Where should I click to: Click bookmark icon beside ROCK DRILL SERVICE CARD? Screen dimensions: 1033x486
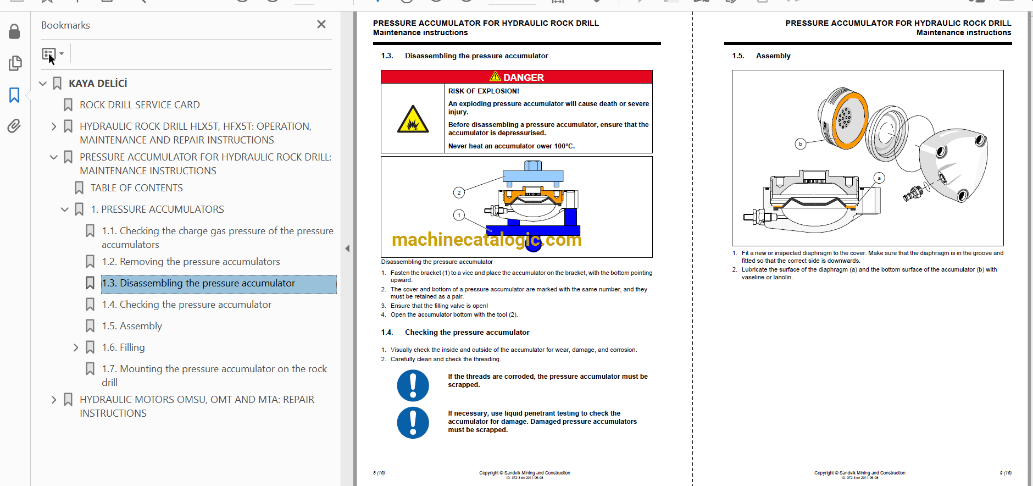[68, 105]
